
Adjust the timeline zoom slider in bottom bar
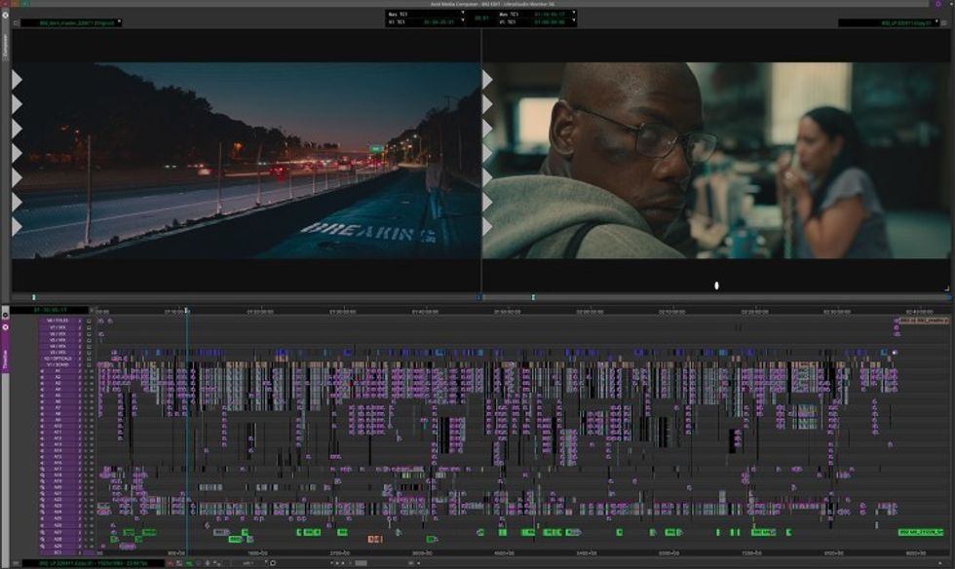point(361,563)
